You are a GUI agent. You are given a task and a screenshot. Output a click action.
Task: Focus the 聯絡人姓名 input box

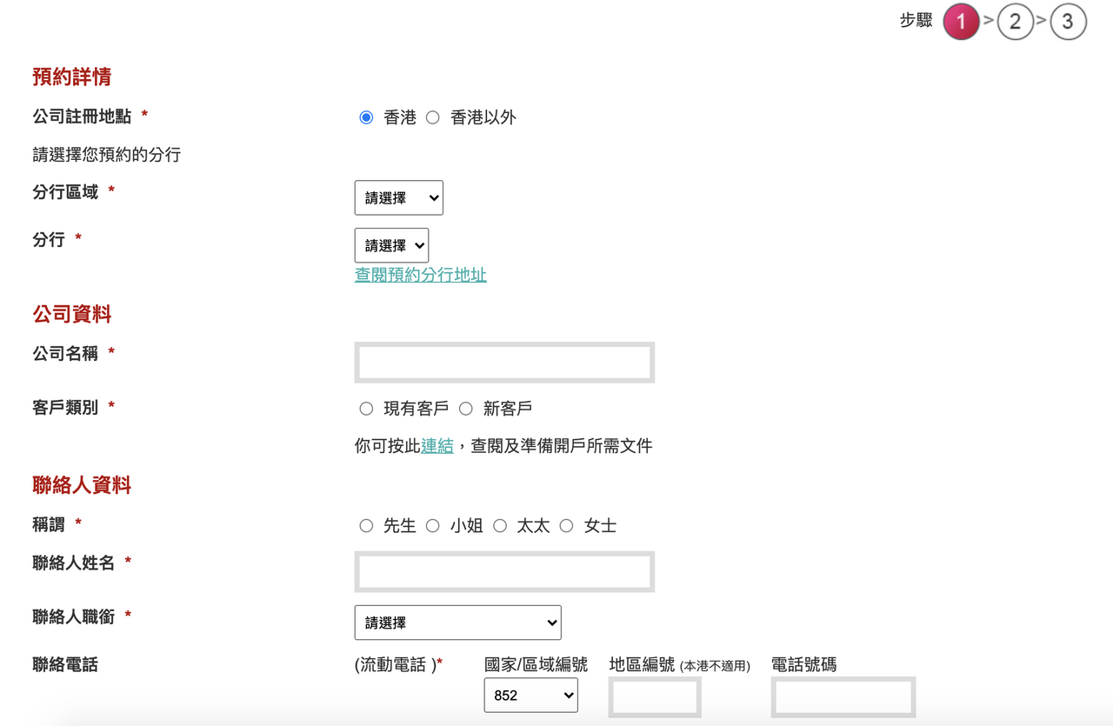click(504, 572)
